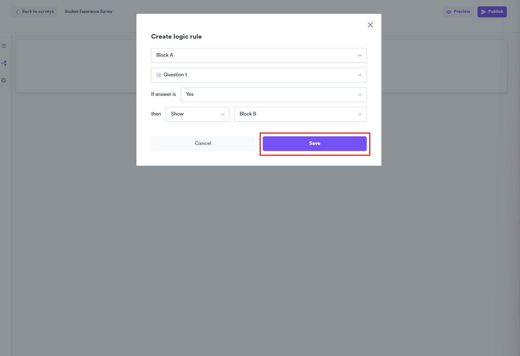
Task: Cancel the logic rule creation
Action: click(x=203, y=144)
